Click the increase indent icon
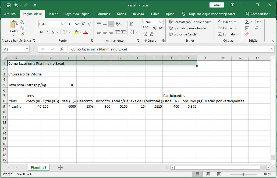Screen dimensions: 277x178 [x=123, y=32]
